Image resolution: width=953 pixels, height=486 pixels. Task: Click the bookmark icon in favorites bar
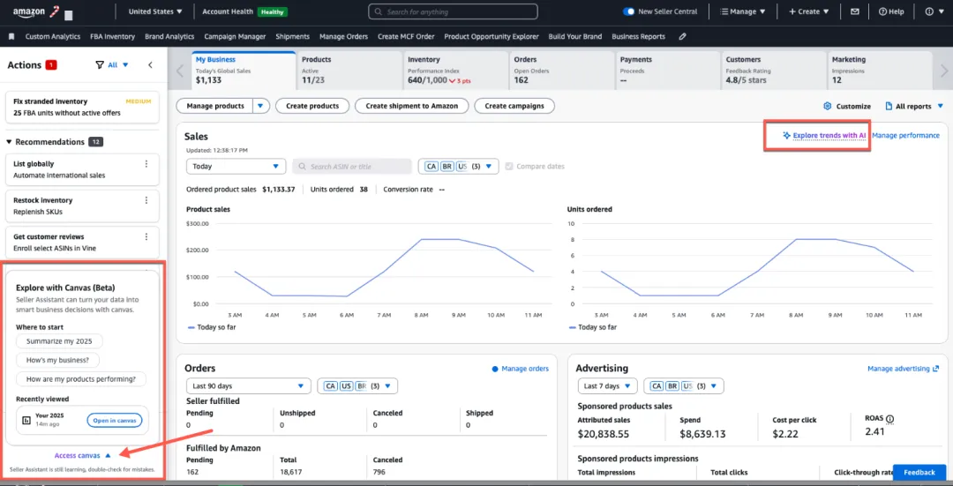coord(11,37)
